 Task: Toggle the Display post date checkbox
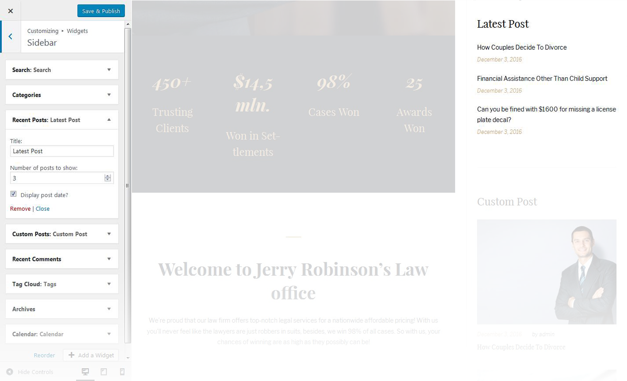(x=14, y=194)
